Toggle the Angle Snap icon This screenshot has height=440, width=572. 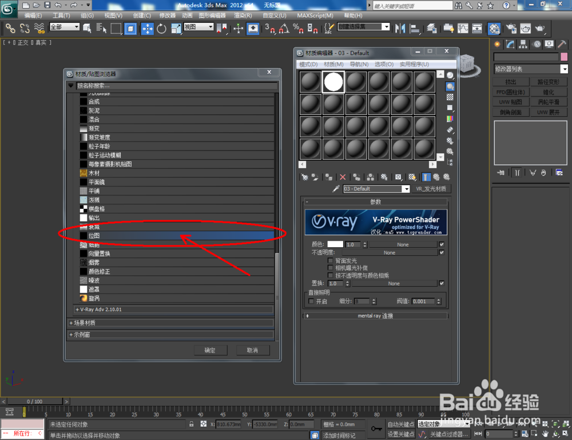(x=284, y=29)
